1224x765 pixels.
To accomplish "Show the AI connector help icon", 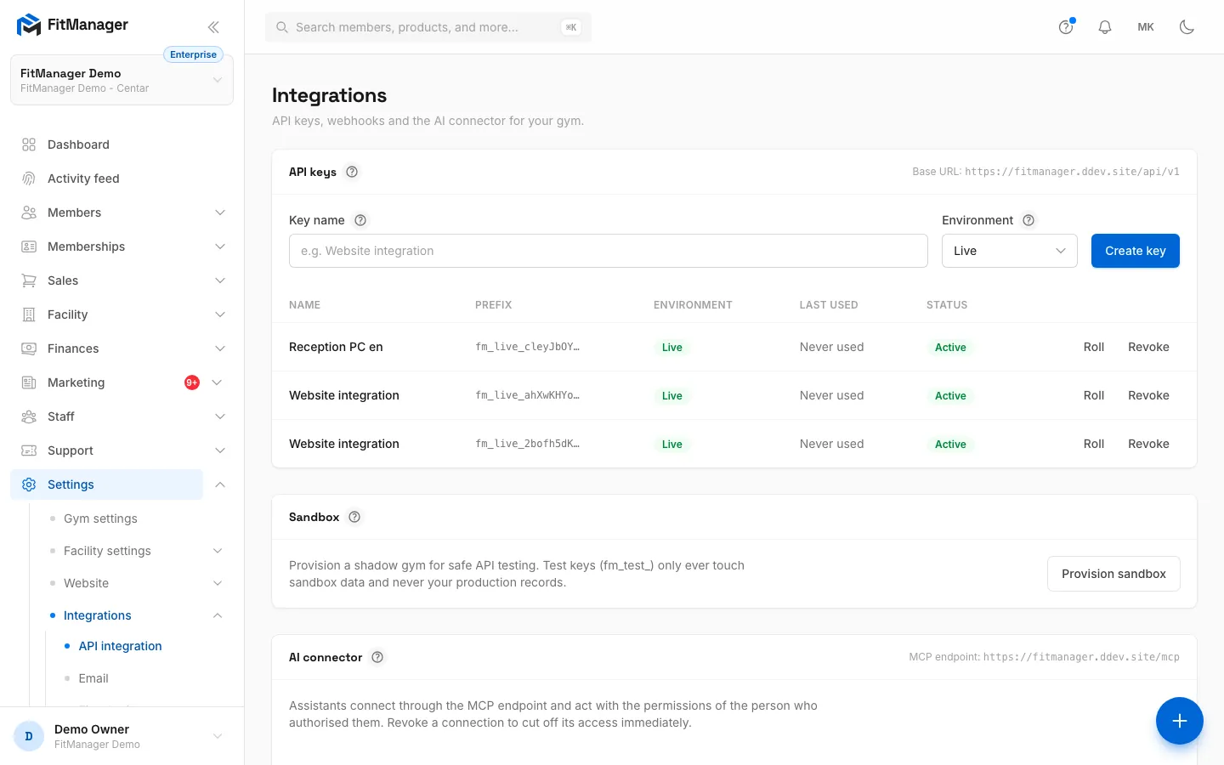I will click(x=377, y=657).
